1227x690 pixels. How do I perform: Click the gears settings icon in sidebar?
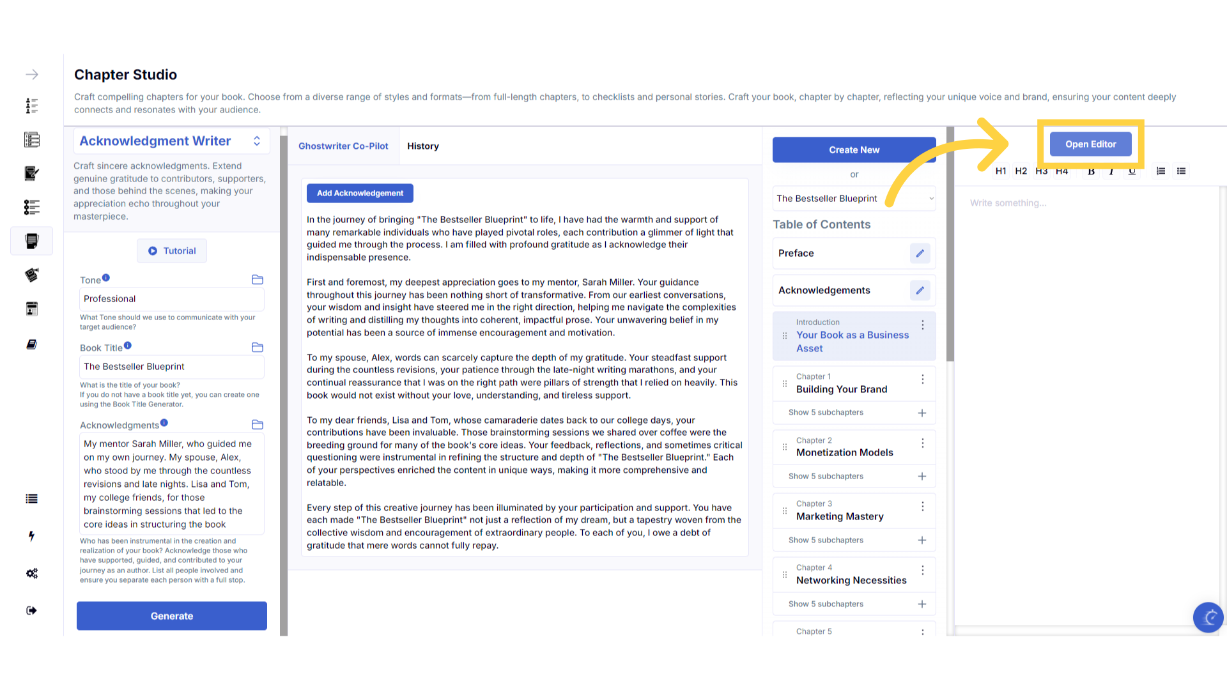coord(31,573)
